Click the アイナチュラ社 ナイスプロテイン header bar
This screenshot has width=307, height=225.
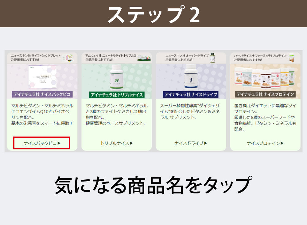(266, 94)
